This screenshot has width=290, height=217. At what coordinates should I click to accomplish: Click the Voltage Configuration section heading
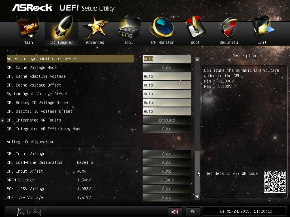pos(31,142)
